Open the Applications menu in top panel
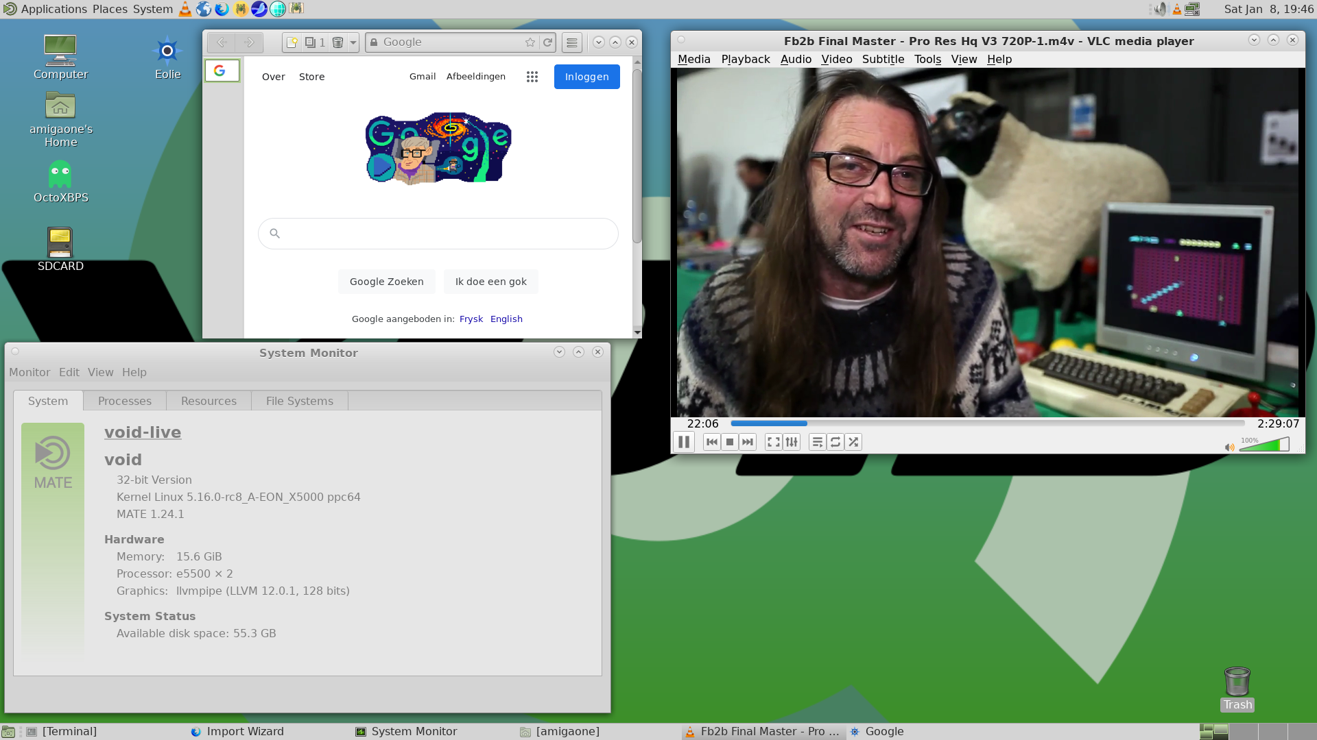Image resolution: width=1317 pixels, height=740 pixels. pyautogui.click(x=54, y=9)
